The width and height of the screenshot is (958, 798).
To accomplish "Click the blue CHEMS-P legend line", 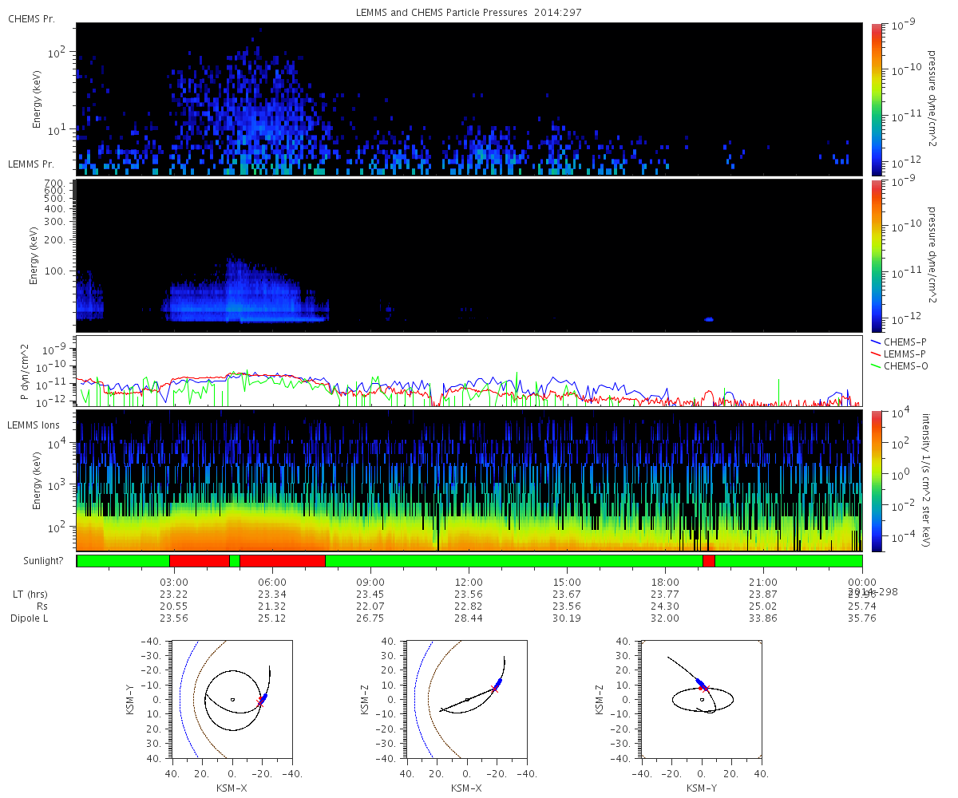I will pos(877,342).
